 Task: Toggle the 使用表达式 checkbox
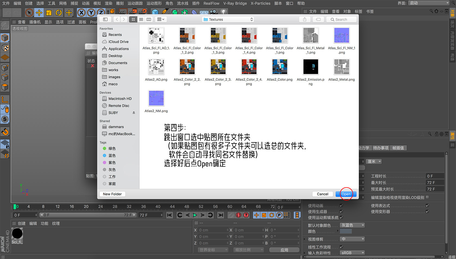427,206
